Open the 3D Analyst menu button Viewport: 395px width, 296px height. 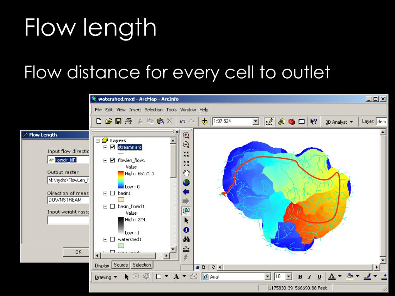click(339, 122)
